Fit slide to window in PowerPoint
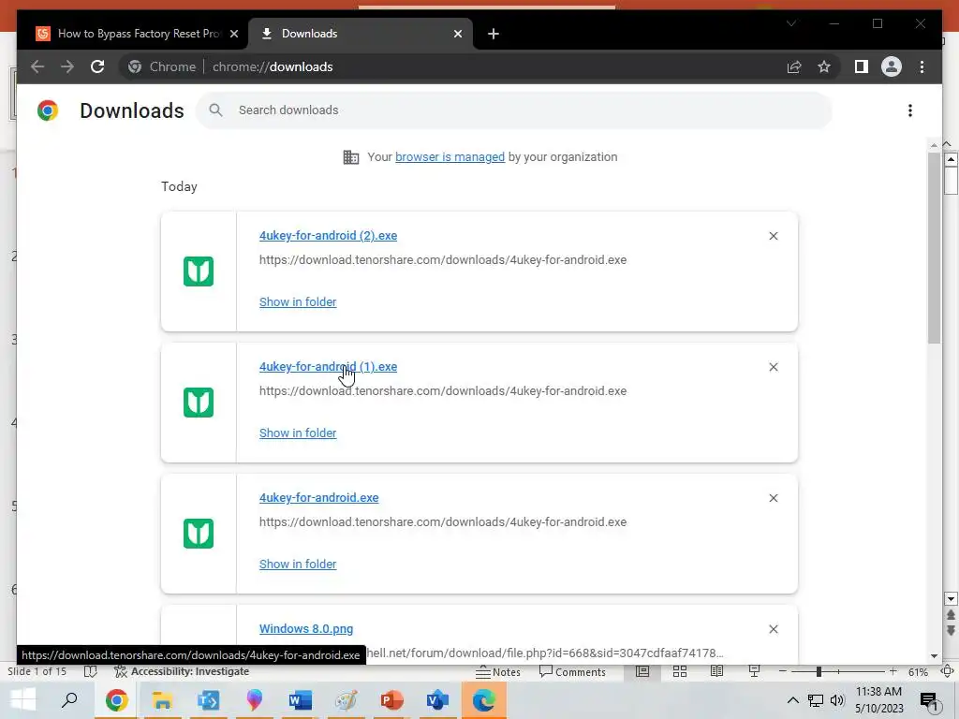Screen dimensions: 959x719 [x=948, y=671]
